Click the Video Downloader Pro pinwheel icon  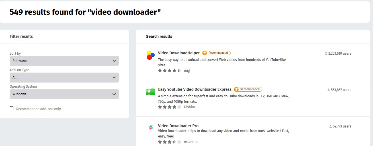[x=150, y=128]
